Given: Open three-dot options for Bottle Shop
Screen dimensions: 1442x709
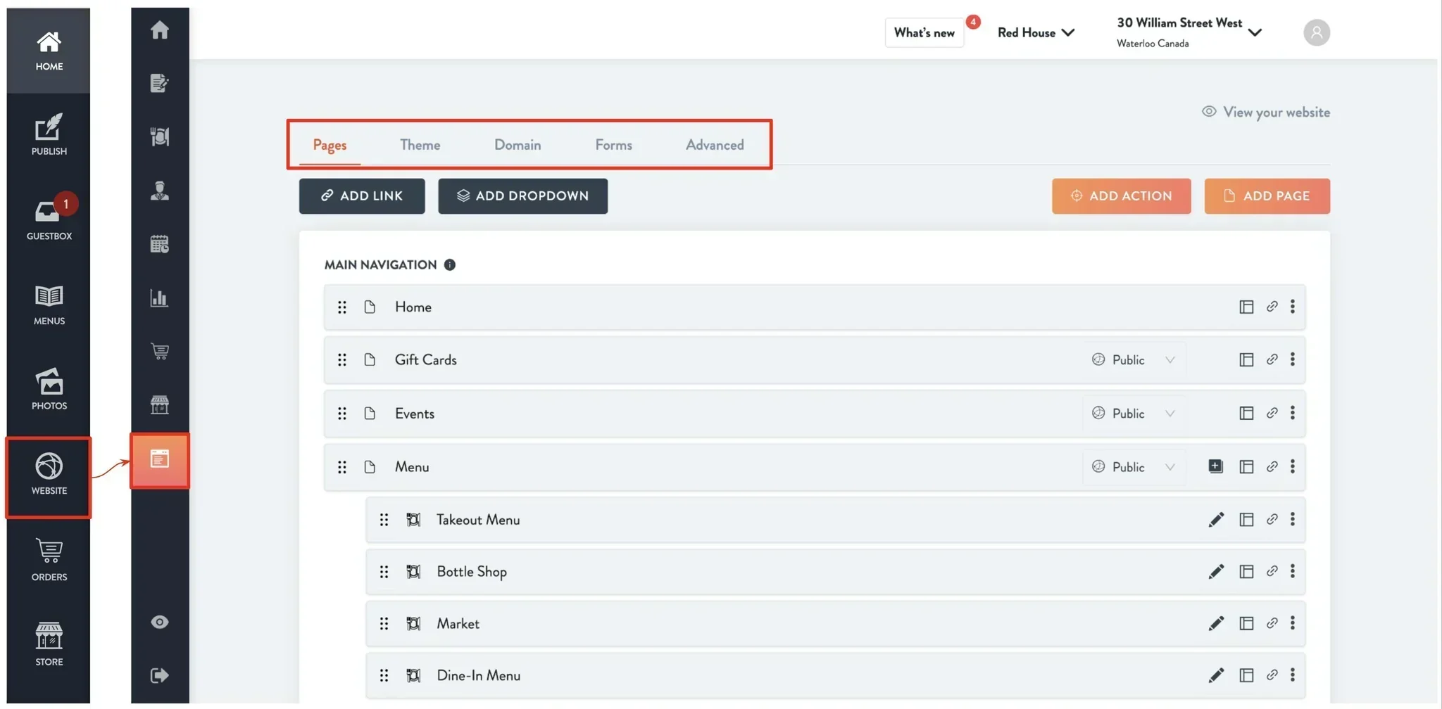Looking at the screenshot, I should point(1292,571).
